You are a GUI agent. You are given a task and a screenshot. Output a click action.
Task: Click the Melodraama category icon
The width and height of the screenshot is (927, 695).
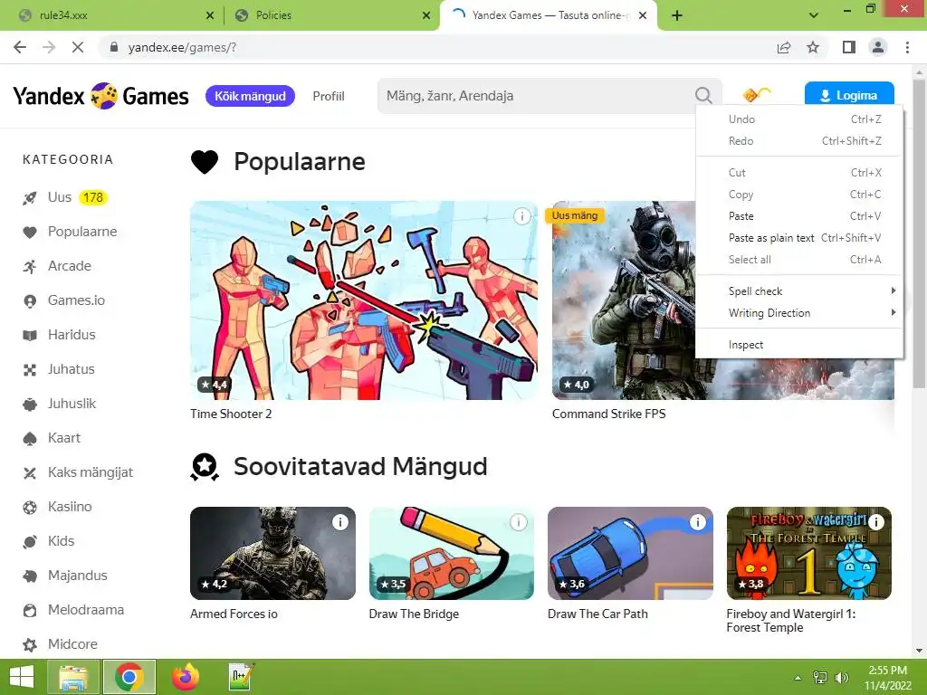(x=30, y=610)
